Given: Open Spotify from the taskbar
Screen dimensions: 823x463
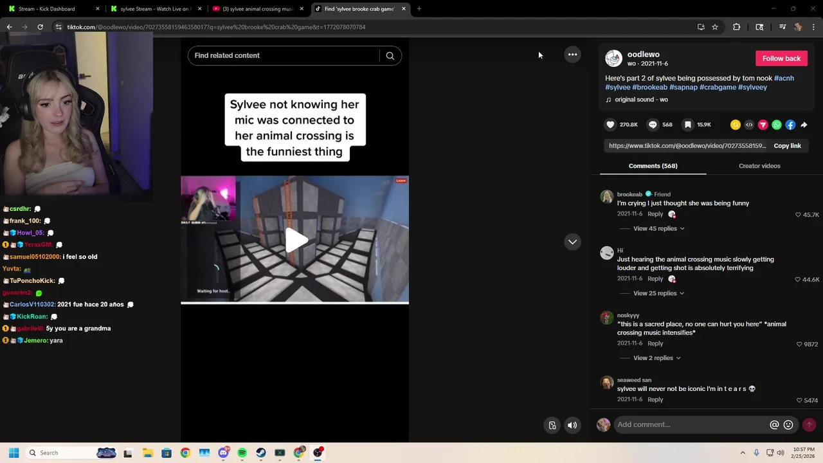Looking at the screenshot, I should pyautogui.click(x=242, y=453).
